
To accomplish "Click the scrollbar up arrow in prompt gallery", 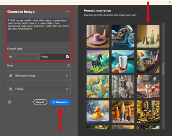I will pos(163,25).
